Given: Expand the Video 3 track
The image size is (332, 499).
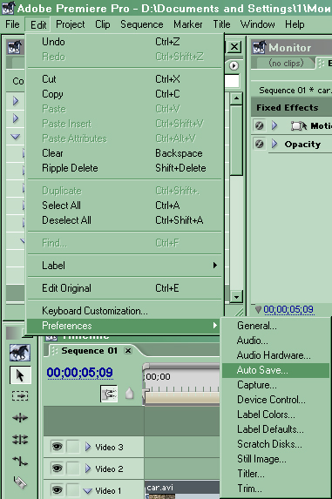Looking at the screenshot, I should (x=88, y=447).
